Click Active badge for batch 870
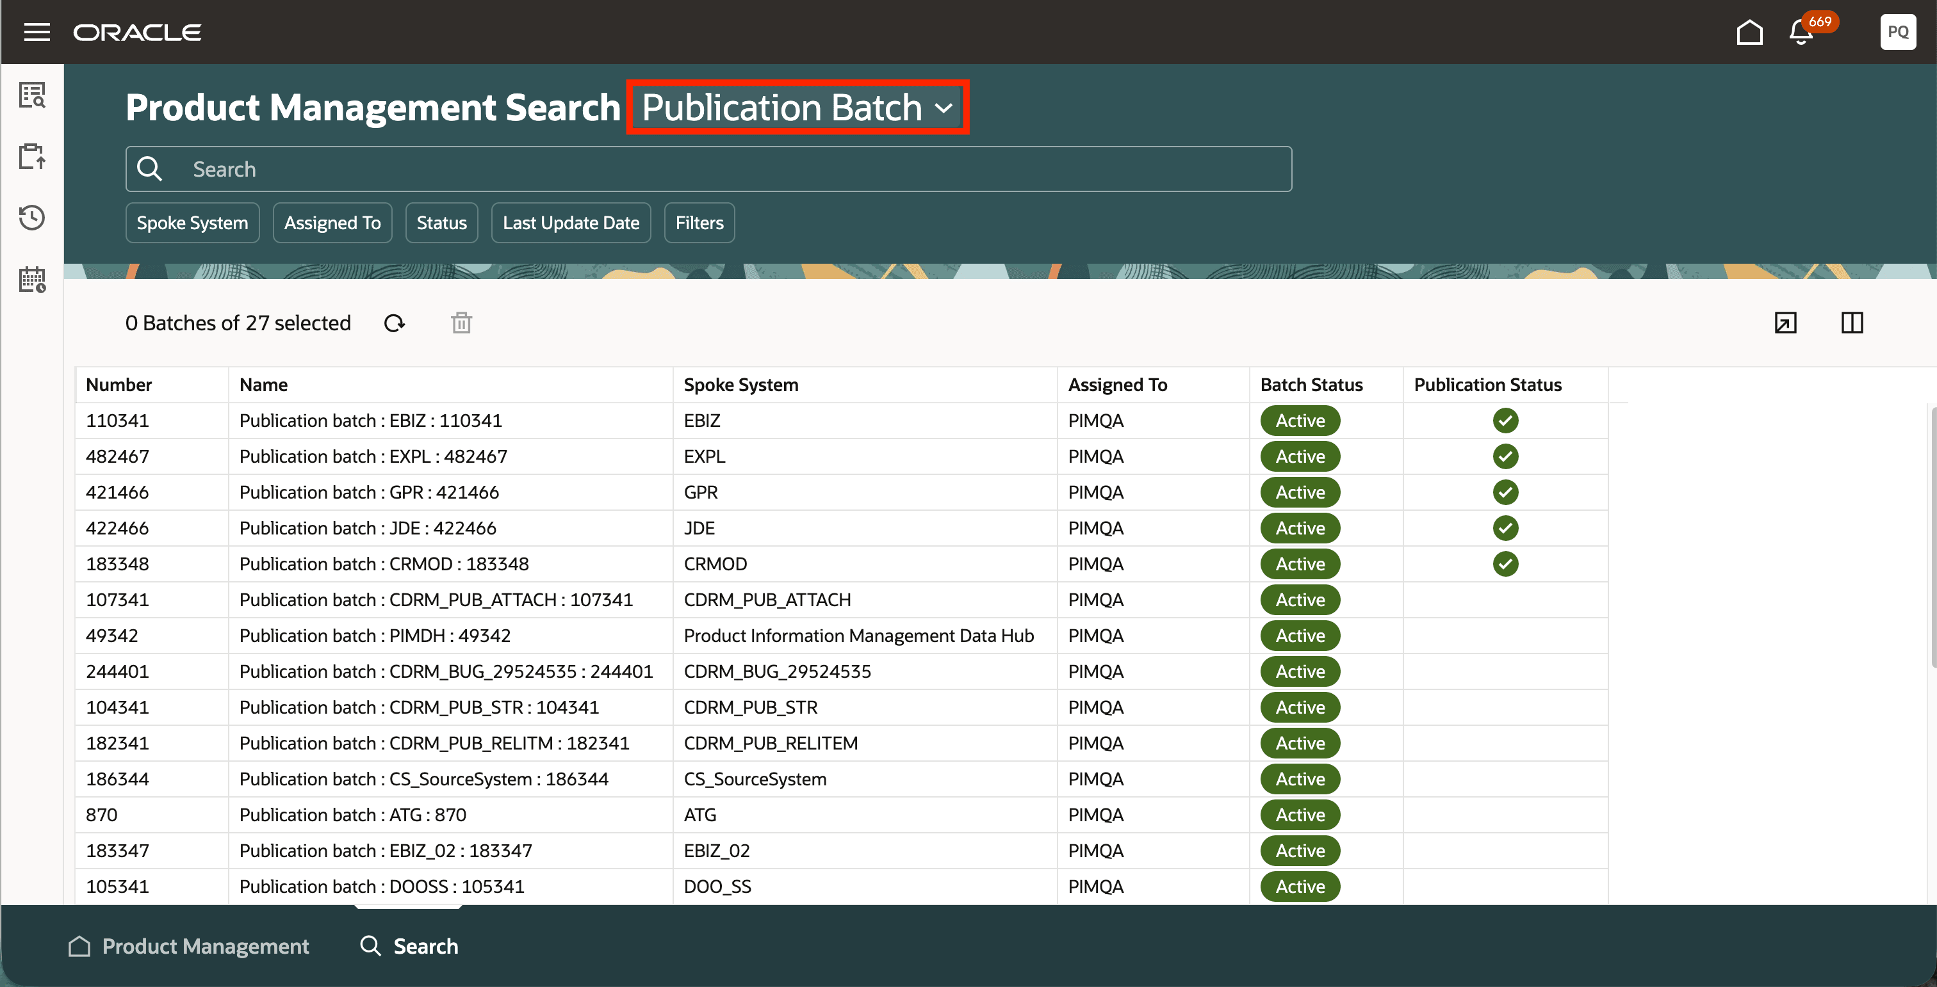This screenshot has height=987, width=1937. (x=1300, y=815)
